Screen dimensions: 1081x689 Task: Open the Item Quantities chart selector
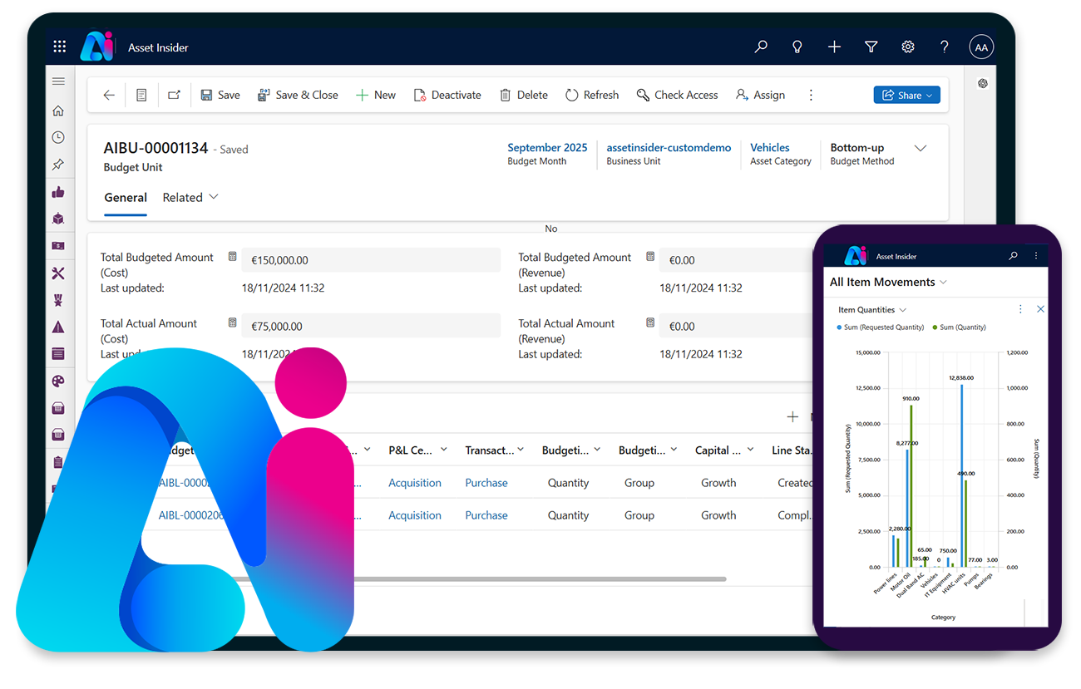tap(872, 309)
